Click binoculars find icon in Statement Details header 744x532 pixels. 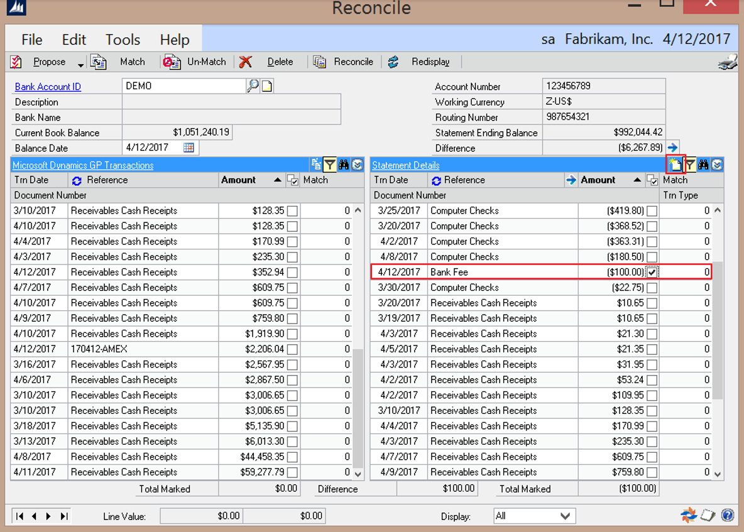[704, 165]
